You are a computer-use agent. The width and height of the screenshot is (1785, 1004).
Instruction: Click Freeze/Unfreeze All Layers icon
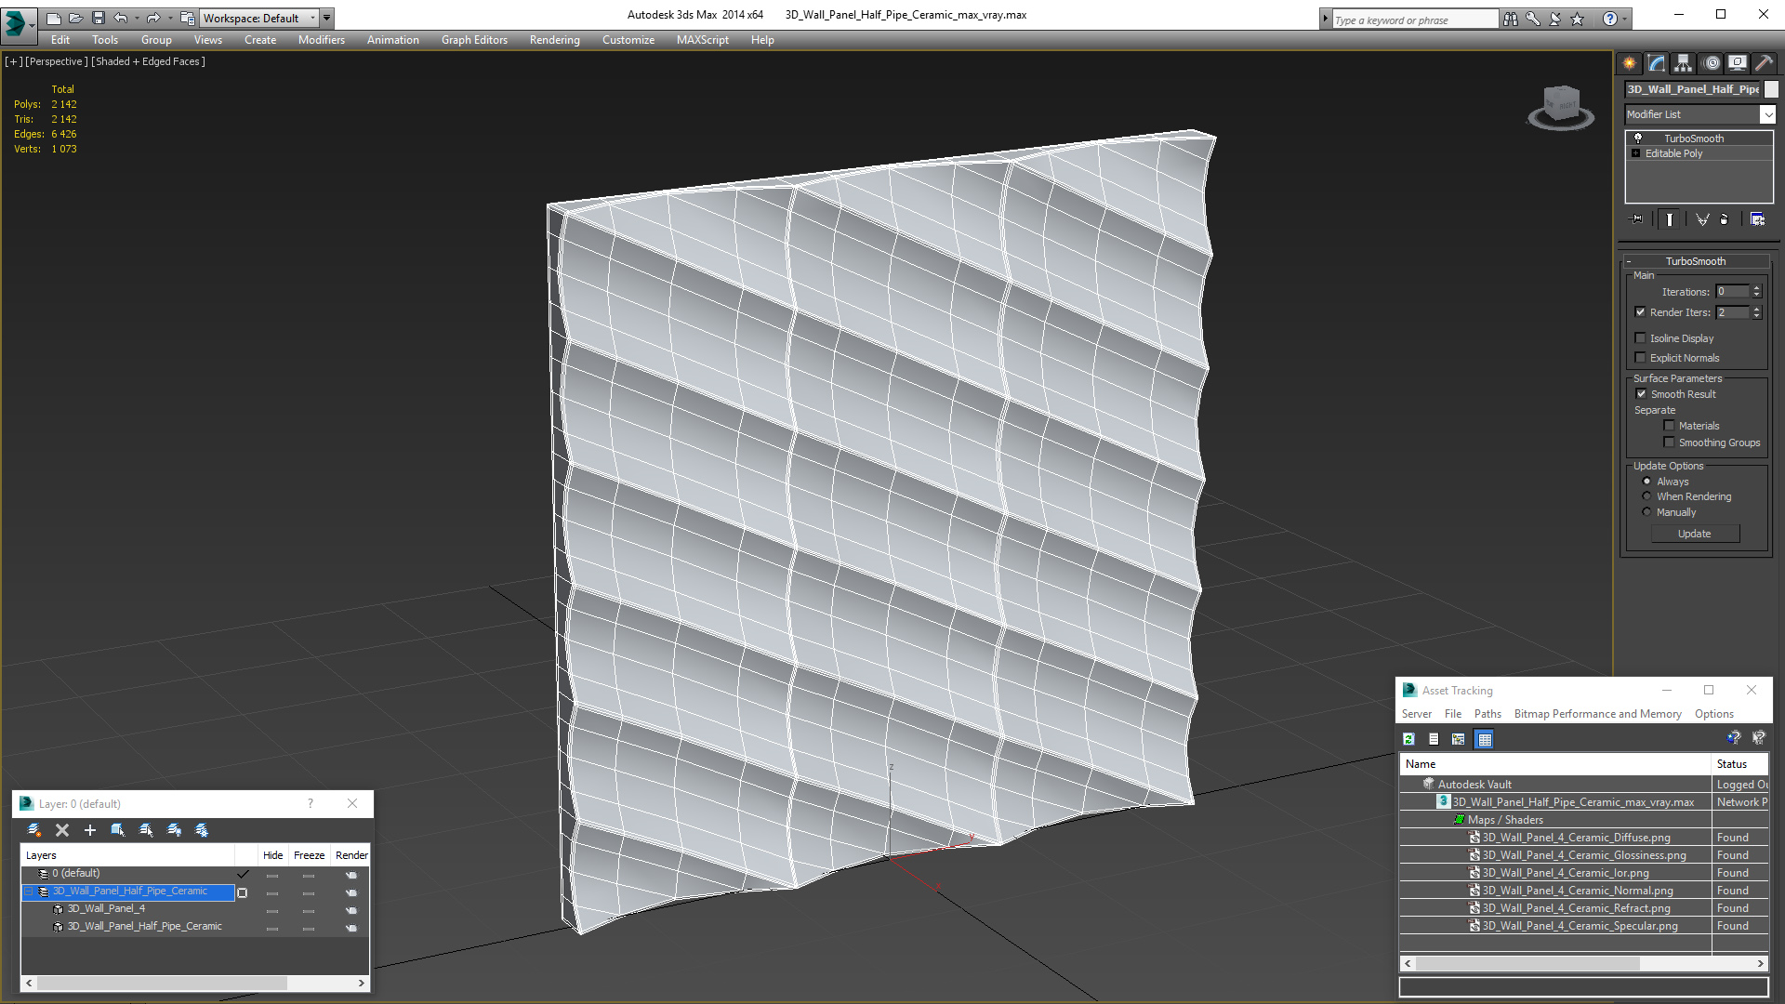click(x=202, y=830)
